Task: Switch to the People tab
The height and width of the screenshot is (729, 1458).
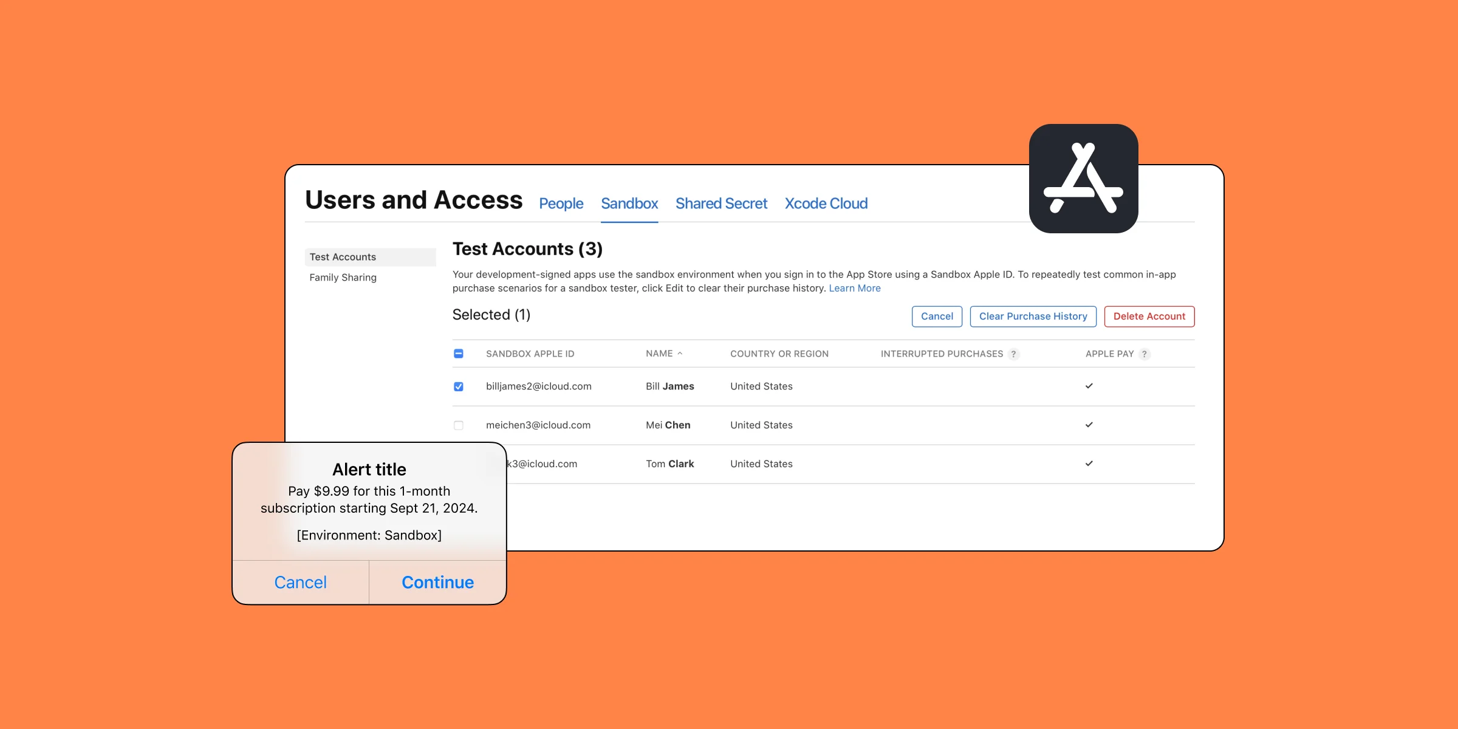Action: coord(560,203)
